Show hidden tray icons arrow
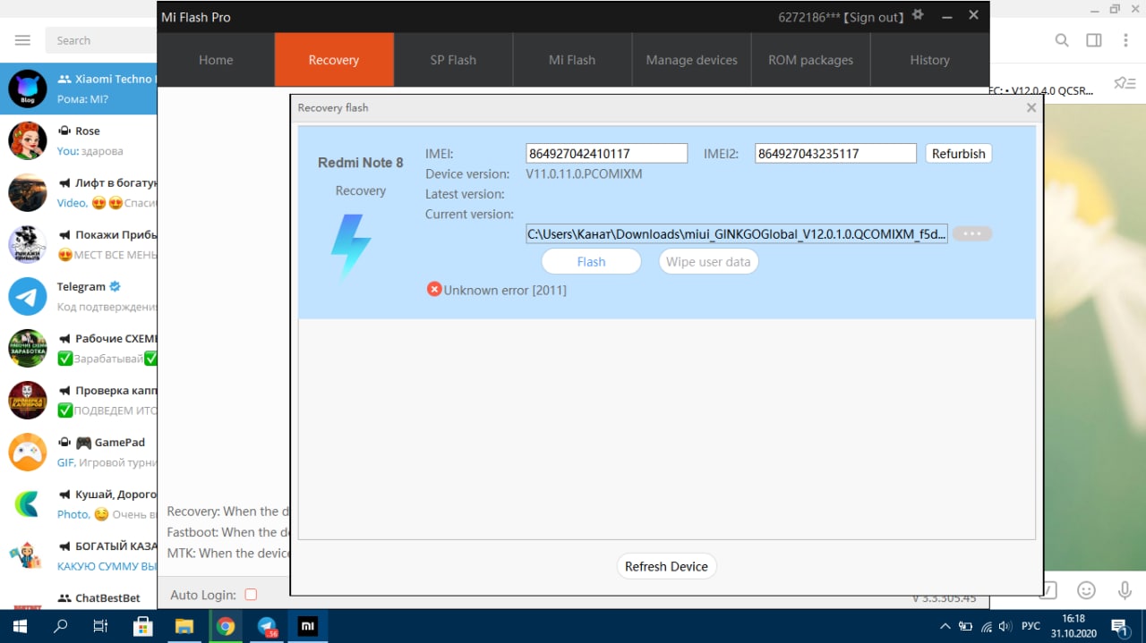Image resolution: width=1146 pixels, height=643 pixels. (x=945, y=626)
